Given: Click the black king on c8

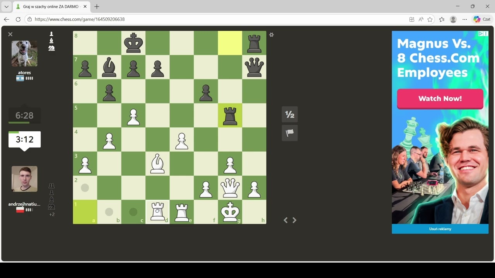Looking at the screenshot, I should [x=133, y=43].
